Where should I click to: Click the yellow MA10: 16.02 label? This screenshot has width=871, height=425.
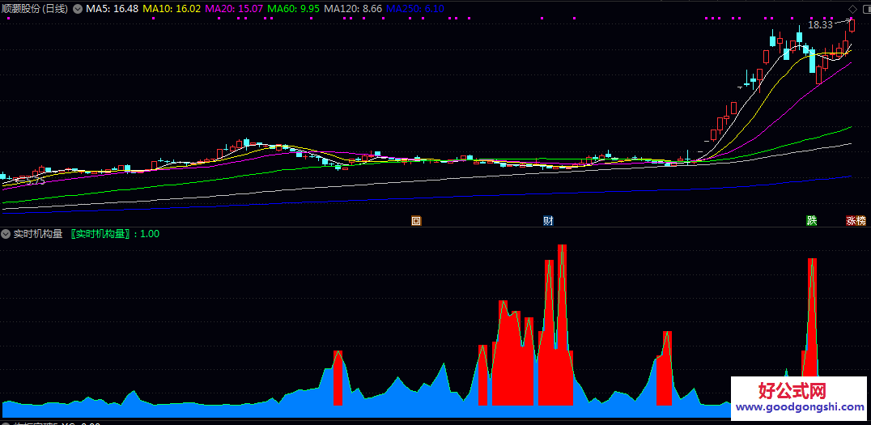[172, 9]
